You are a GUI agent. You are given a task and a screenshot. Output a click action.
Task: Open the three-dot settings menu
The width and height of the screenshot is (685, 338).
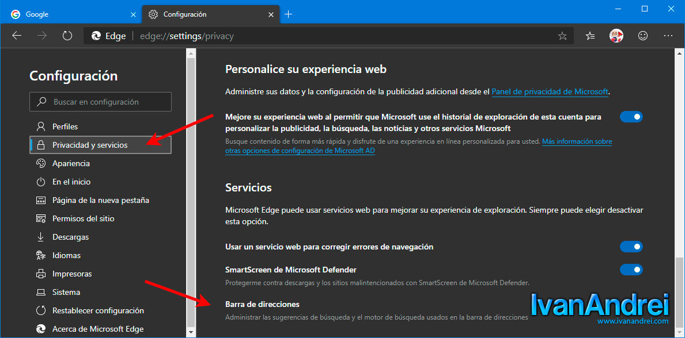pyautogui.click(x=668, y=36)
